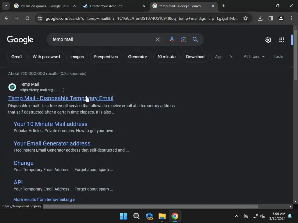Viewport: 298px width, 223px height.
Task: Click the Google logo
Action: click(20, 40)
